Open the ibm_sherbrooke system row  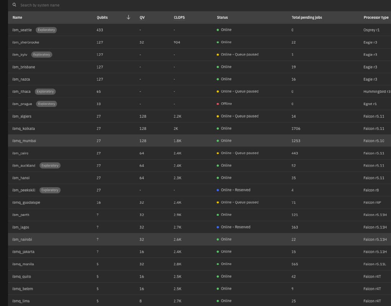tap(26, 42)
